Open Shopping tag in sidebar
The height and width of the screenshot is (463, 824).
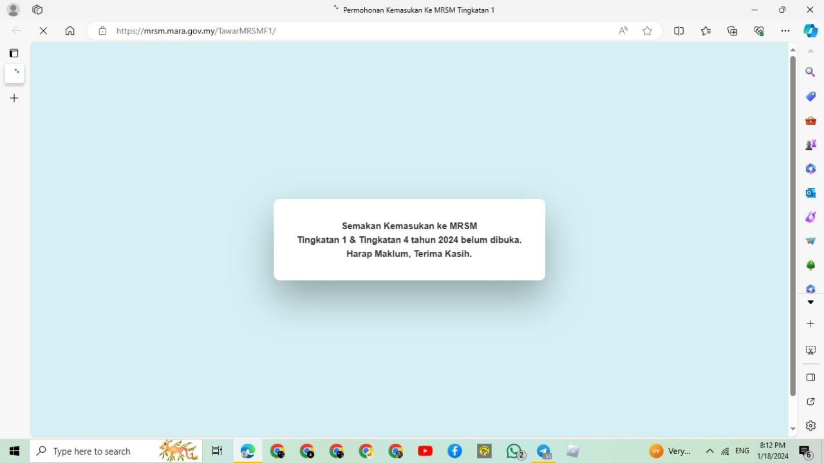pos(810,97)
